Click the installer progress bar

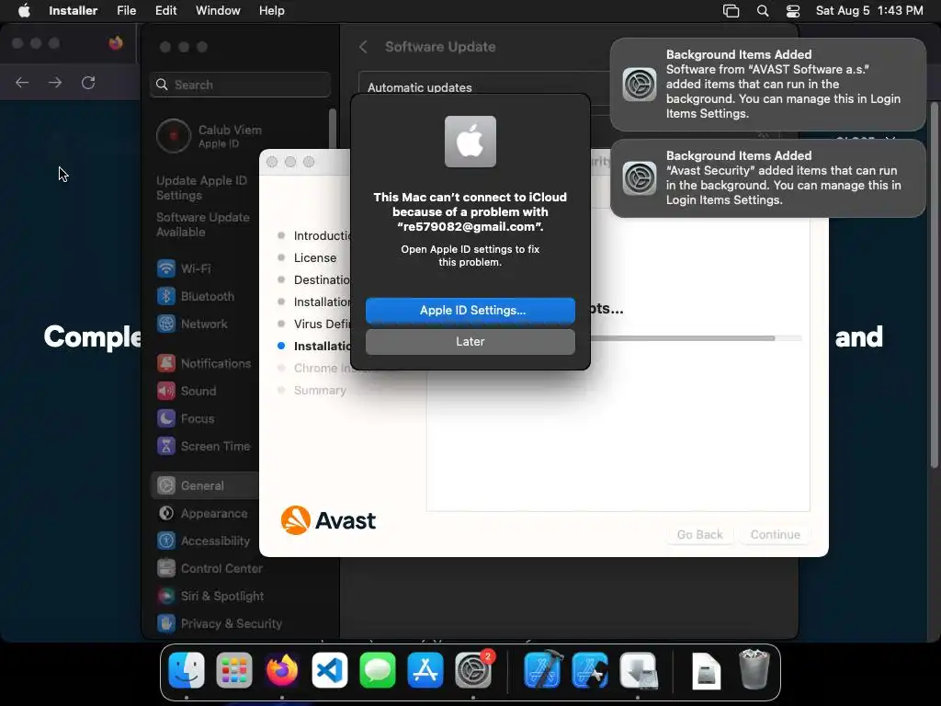click(x=697, y=338)
